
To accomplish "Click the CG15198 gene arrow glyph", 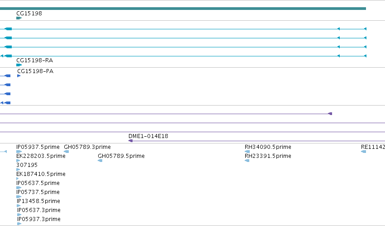I will (19, 18).
